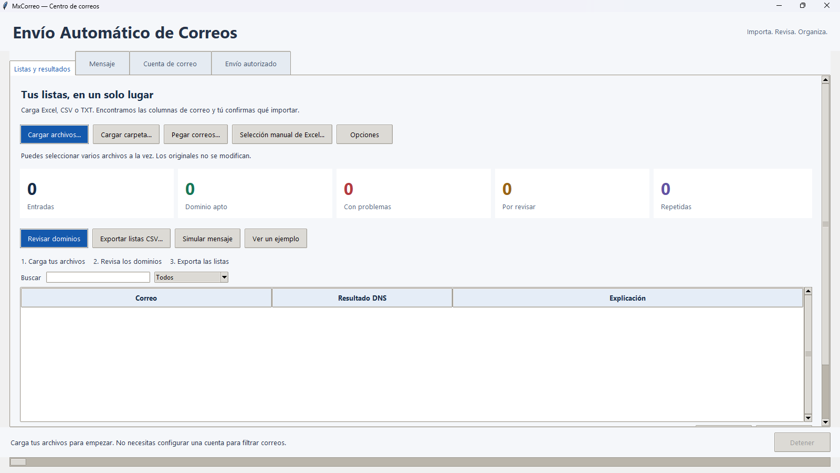Click the main panel scroll-up arrow
The image size is (840, 473).
[825, 80]
